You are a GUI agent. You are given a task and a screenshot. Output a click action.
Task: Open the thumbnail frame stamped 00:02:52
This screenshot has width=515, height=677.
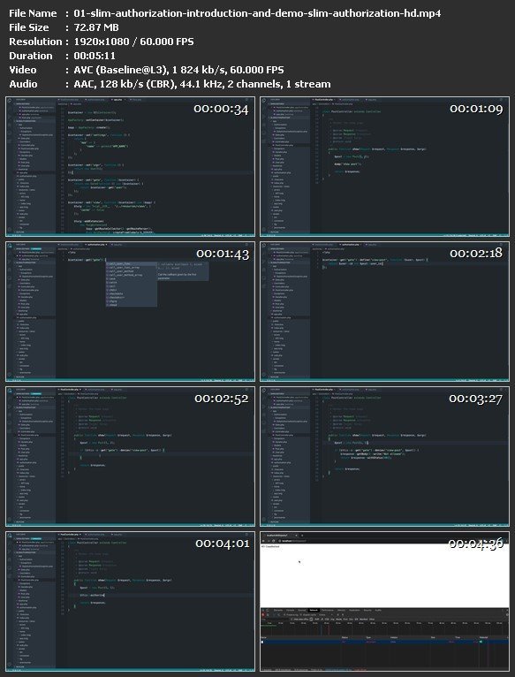[x=130, y=456]
